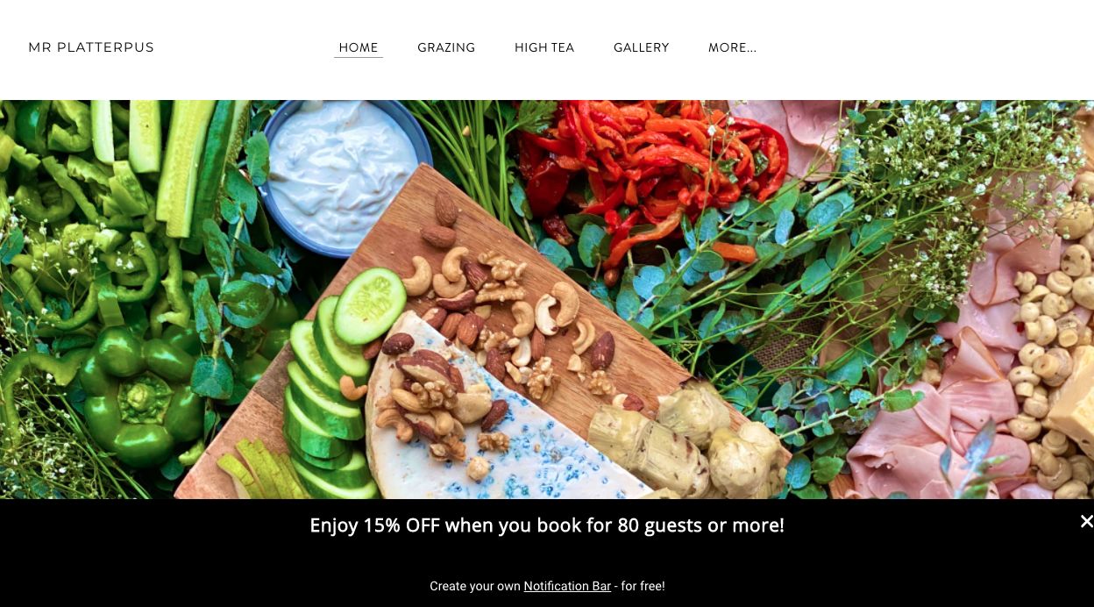Visit the GALLERY page
This screenshot has height=607, width=1094.
click(x=642, y=47)
